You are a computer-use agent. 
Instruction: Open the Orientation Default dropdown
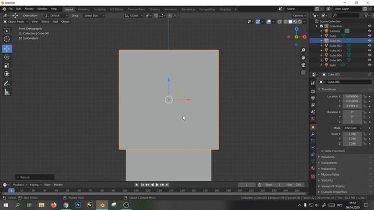56,16
